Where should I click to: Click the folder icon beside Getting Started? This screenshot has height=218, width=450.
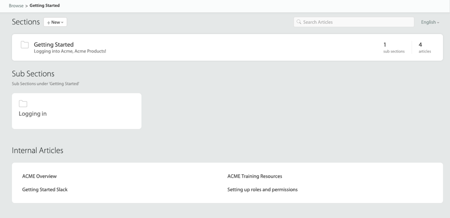[24, 45]
